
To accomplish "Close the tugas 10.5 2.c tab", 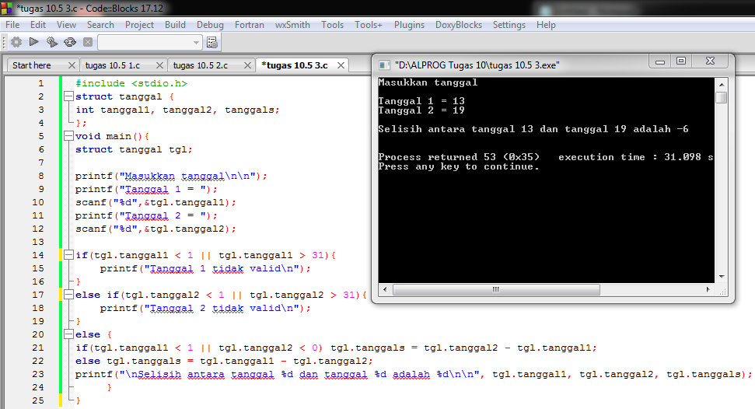I will pos(247,65).
